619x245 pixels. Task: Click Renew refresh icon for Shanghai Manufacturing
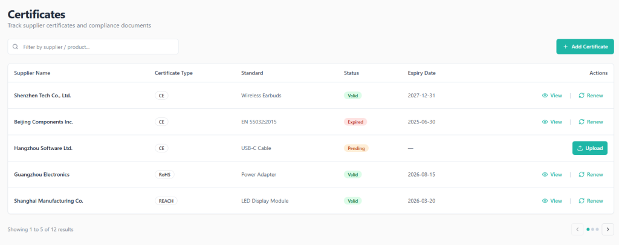[582, 201]
